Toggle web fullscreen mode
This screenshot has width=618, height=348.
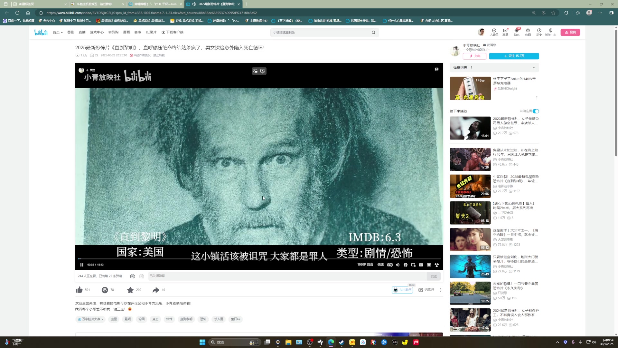(429, 265)
